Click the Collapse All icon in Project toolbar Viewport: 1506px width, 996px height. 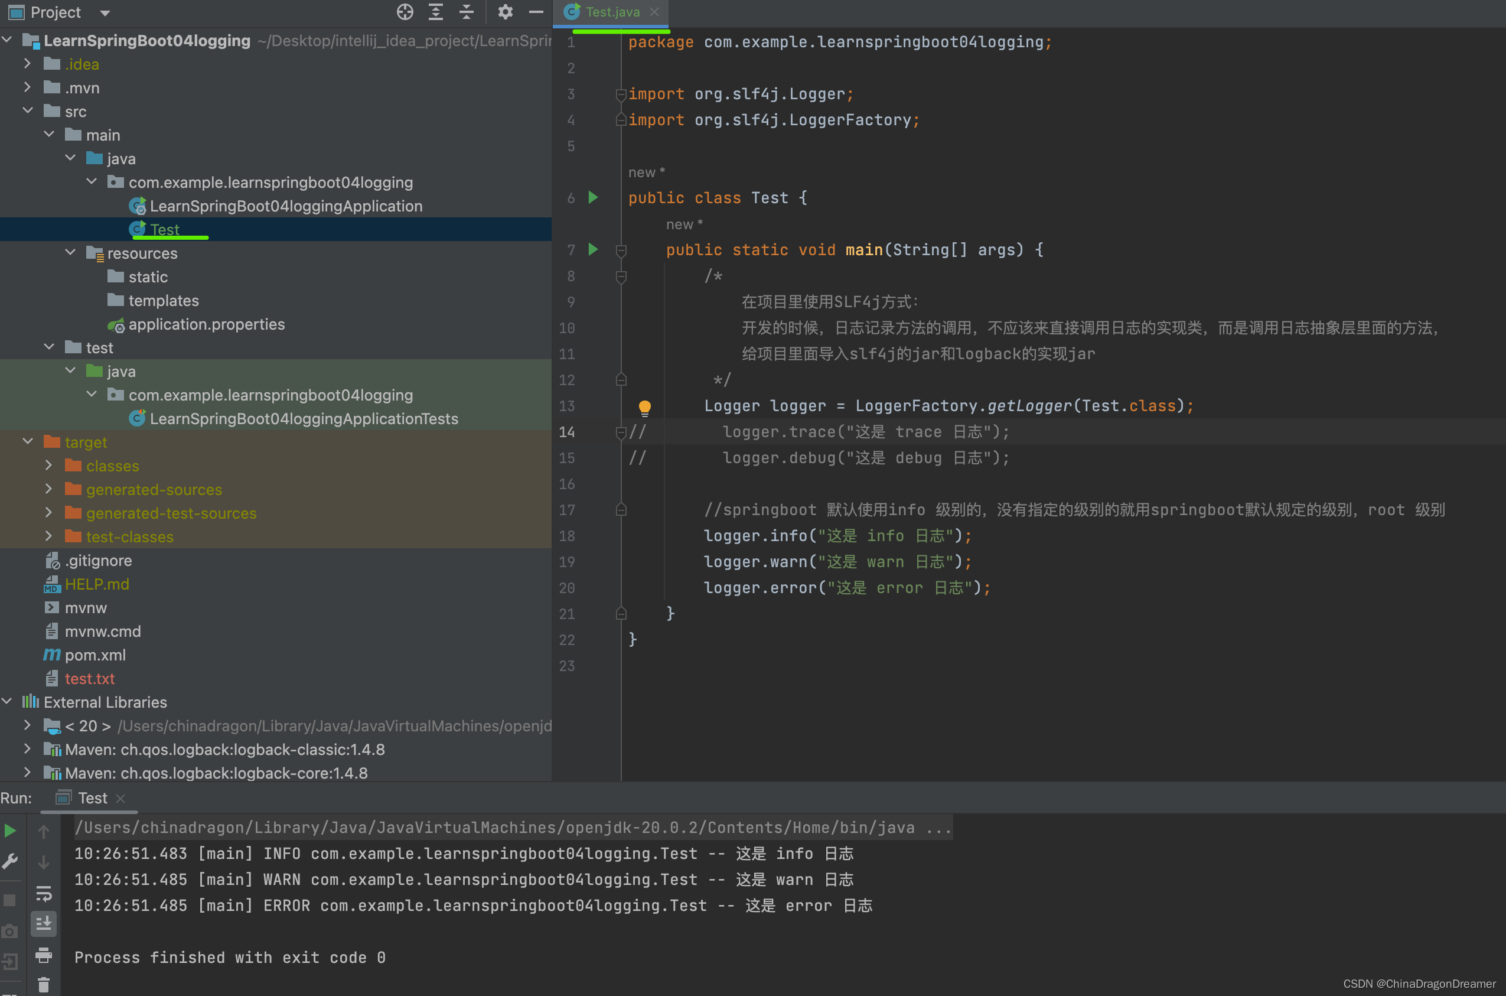[467, 12]
